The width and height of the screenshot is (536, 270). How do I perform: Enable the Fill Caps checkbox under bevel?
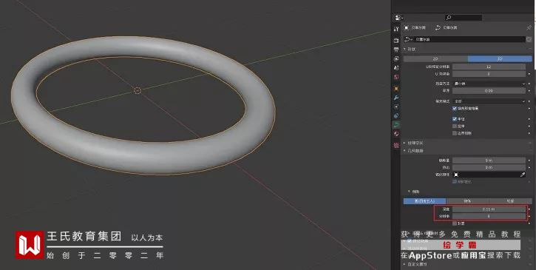(455, 223)
